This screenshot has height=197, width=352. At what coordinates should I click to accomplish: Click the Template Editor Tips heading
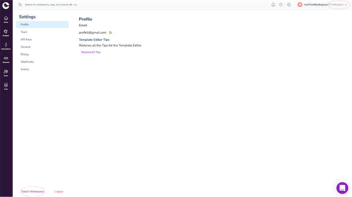point(94,40)
